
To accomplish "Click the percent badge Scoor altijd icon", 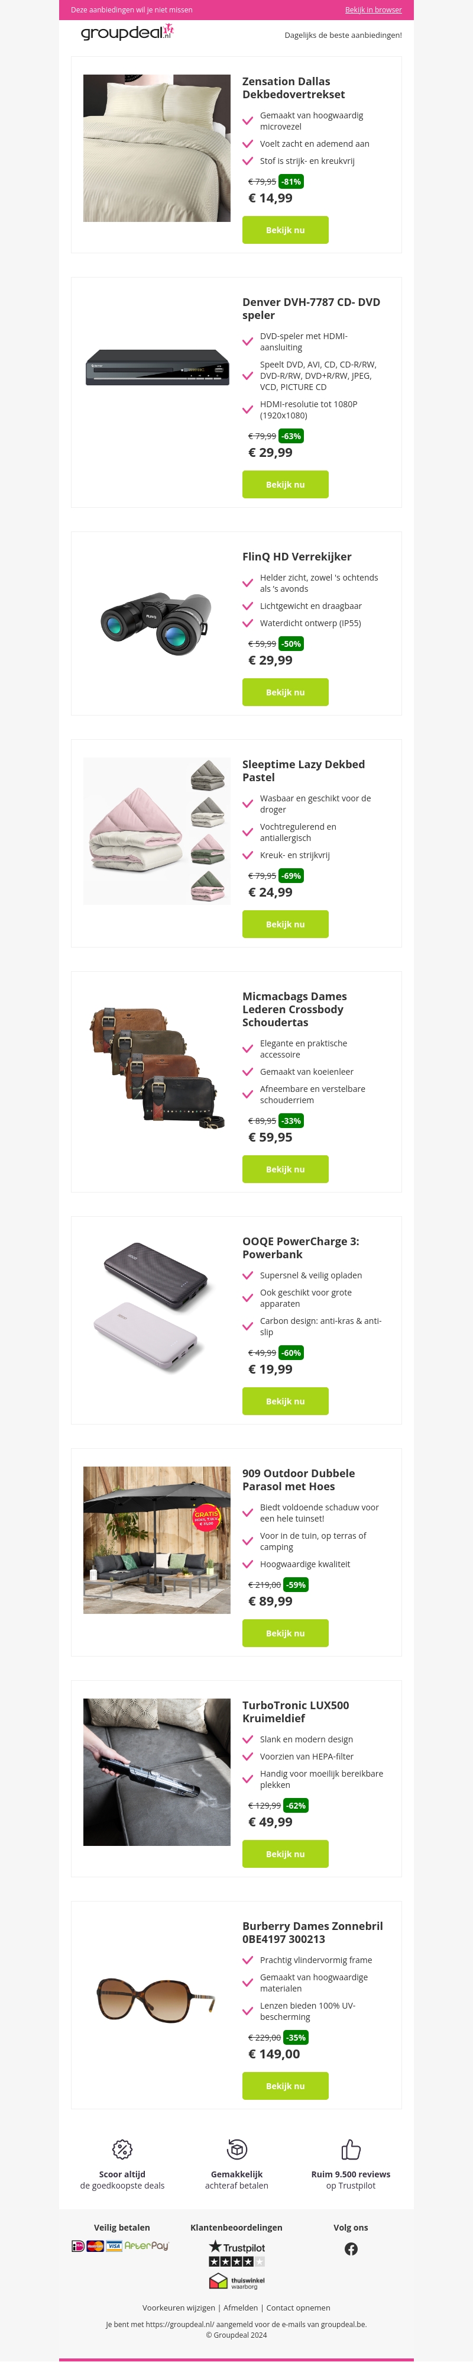I will tap(122, 2150).
